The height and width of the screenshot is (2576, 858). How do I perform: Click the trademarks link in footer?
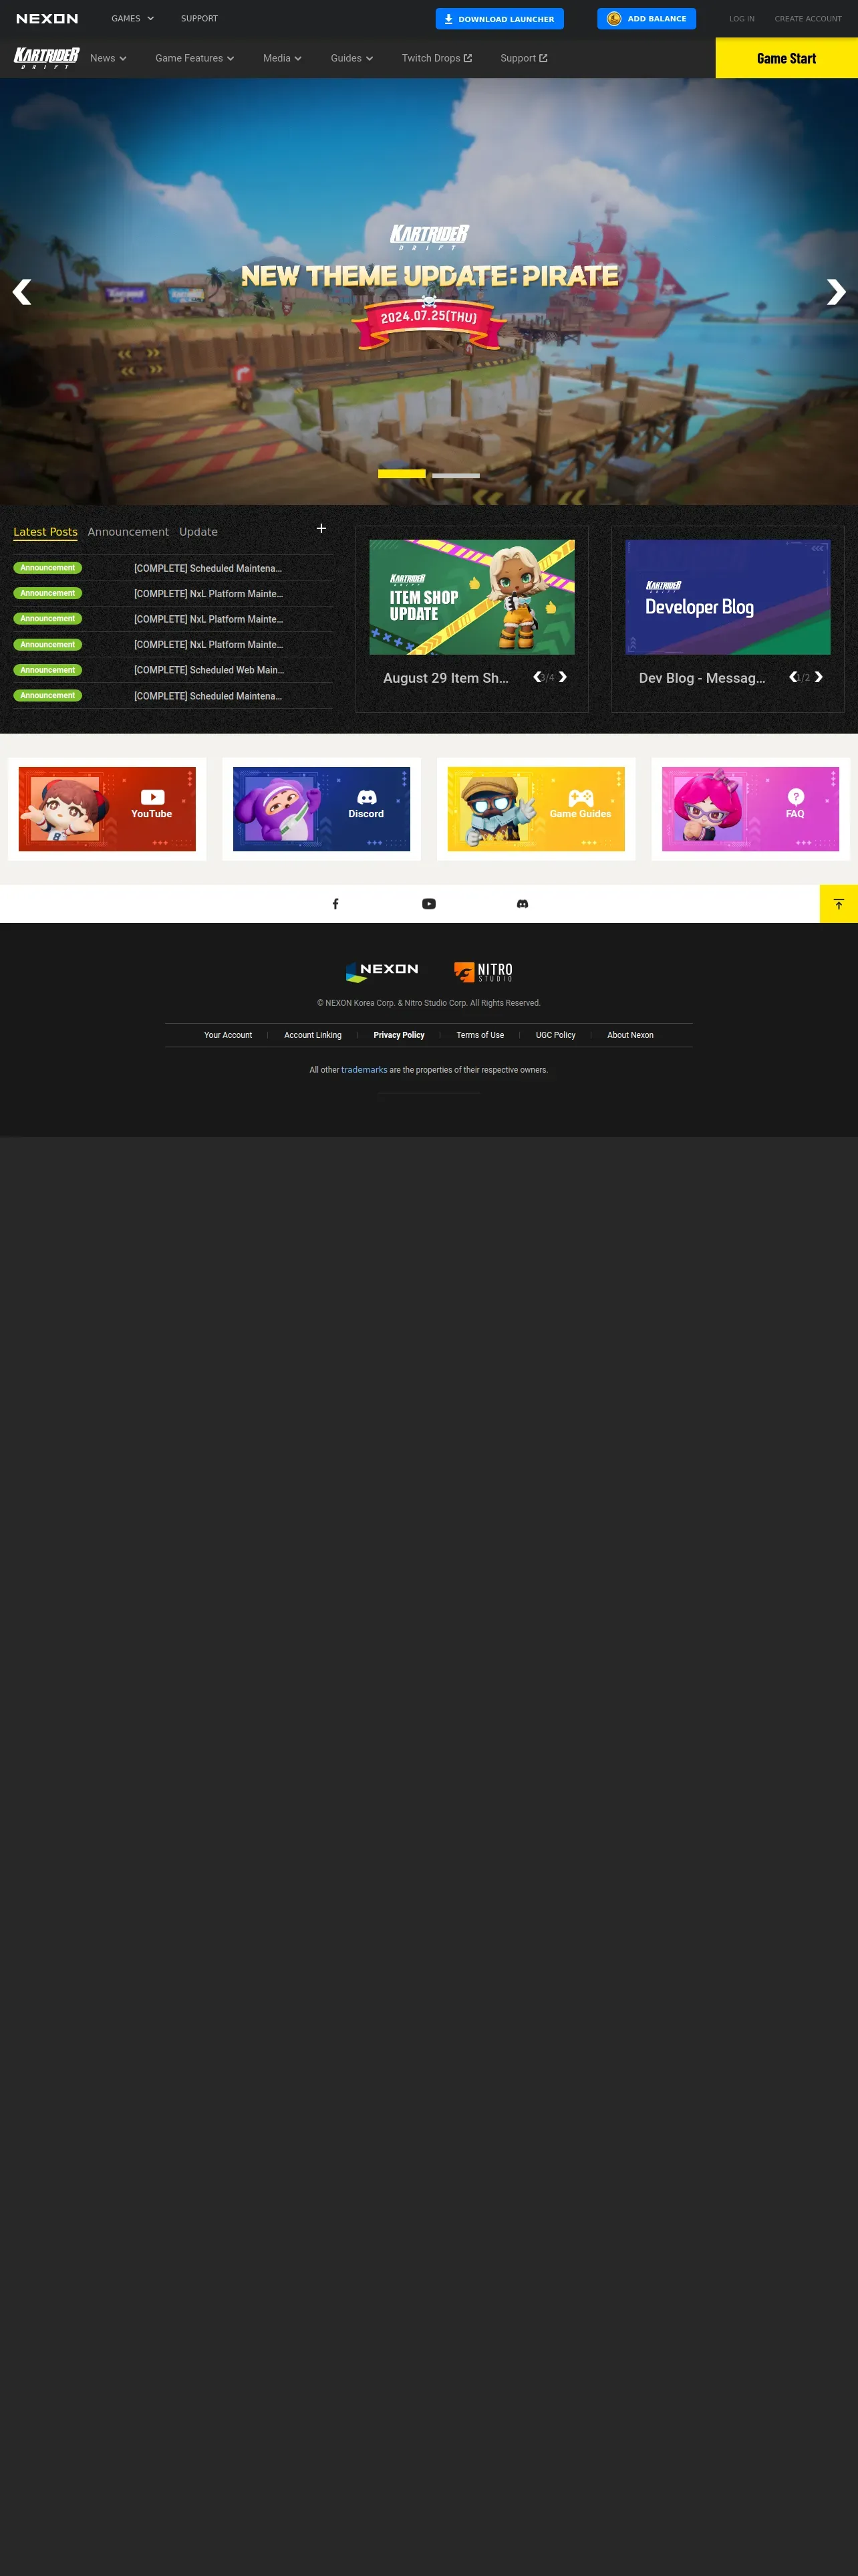pyautogui.click(x=364, y=1070)
